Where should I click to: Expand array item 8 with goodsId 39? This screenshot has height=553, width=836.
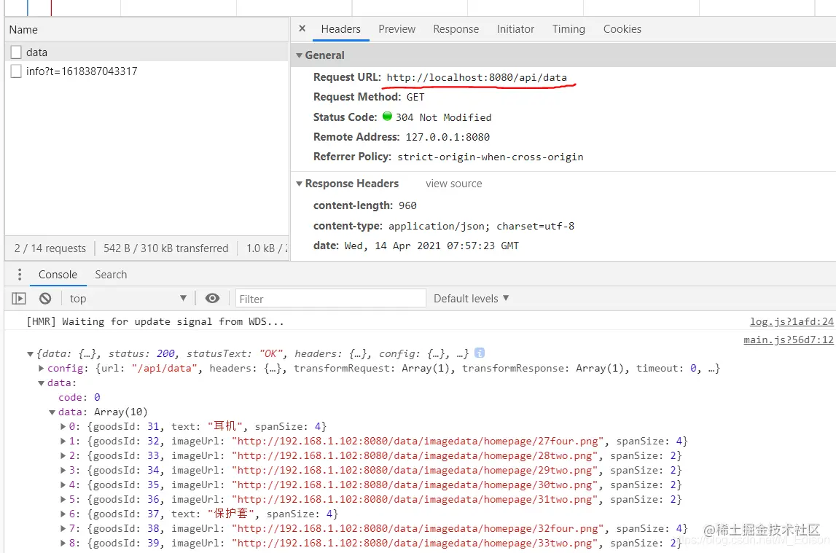tap(63, 543)
